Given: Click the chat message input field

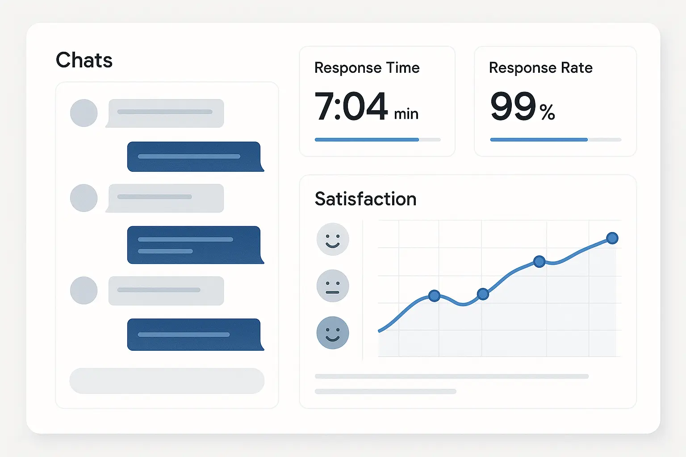Looking at the screenshot, I should pyautogui.click(x=167, y=381).
